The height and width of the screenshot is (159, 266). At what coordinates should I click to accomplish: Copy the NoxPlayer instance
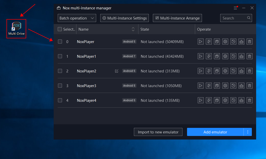(x=217, y=42)
